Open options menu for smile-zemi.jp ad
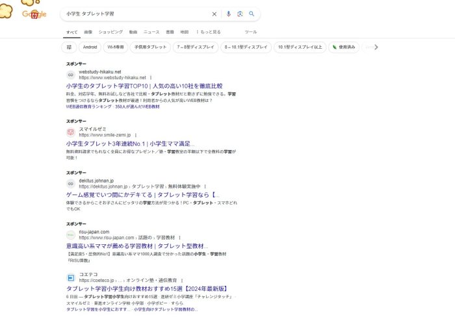 [x=135, y=135]
